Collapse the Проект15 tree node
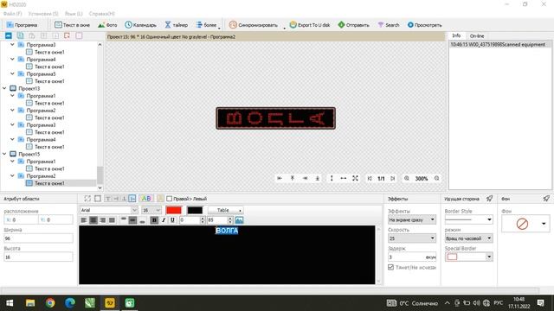 tap(4, 154)
